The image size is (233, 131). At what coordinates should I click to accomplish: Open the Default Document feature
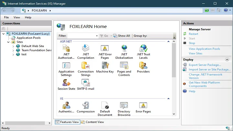[105, 109]
